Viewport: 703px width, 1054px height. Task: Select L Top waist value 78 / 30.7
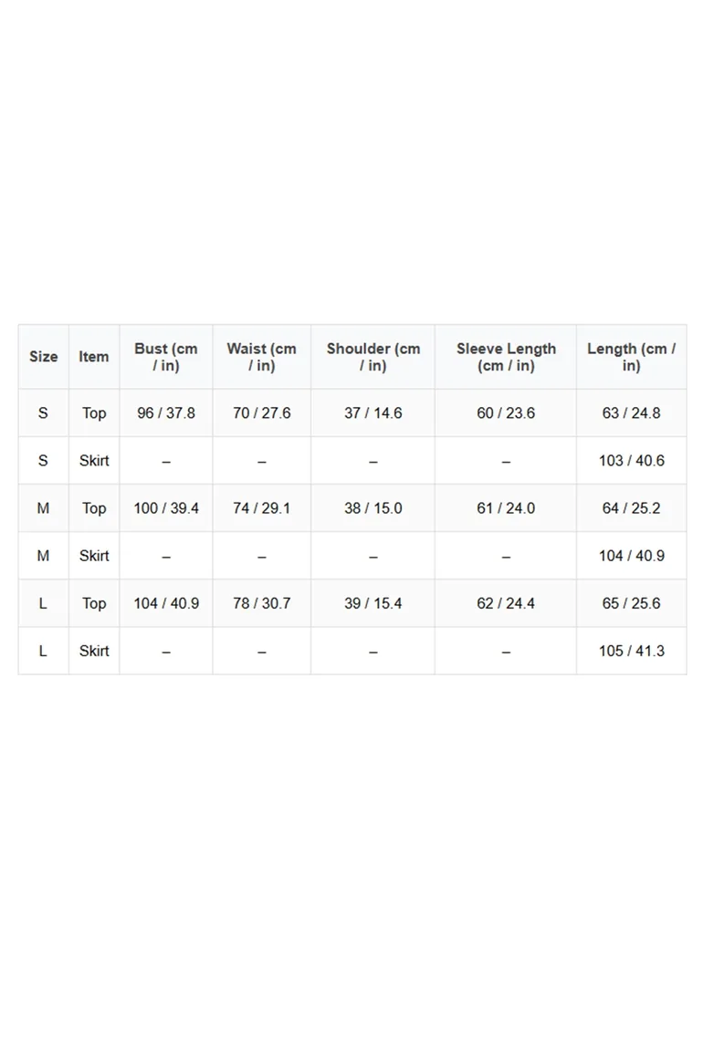(261, 603)
